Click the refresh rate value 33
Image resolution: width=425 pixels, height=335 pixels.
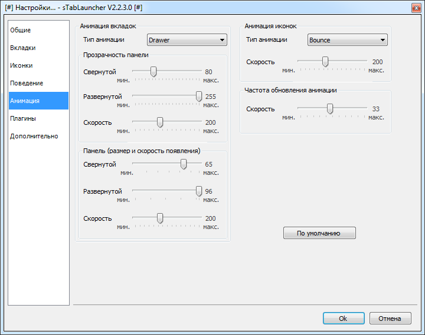point(375,109)
